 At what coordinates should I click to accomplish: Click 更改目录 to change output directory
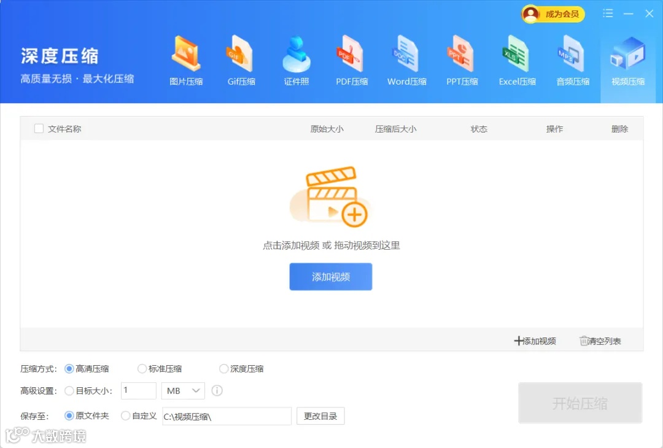coord(320,415)
